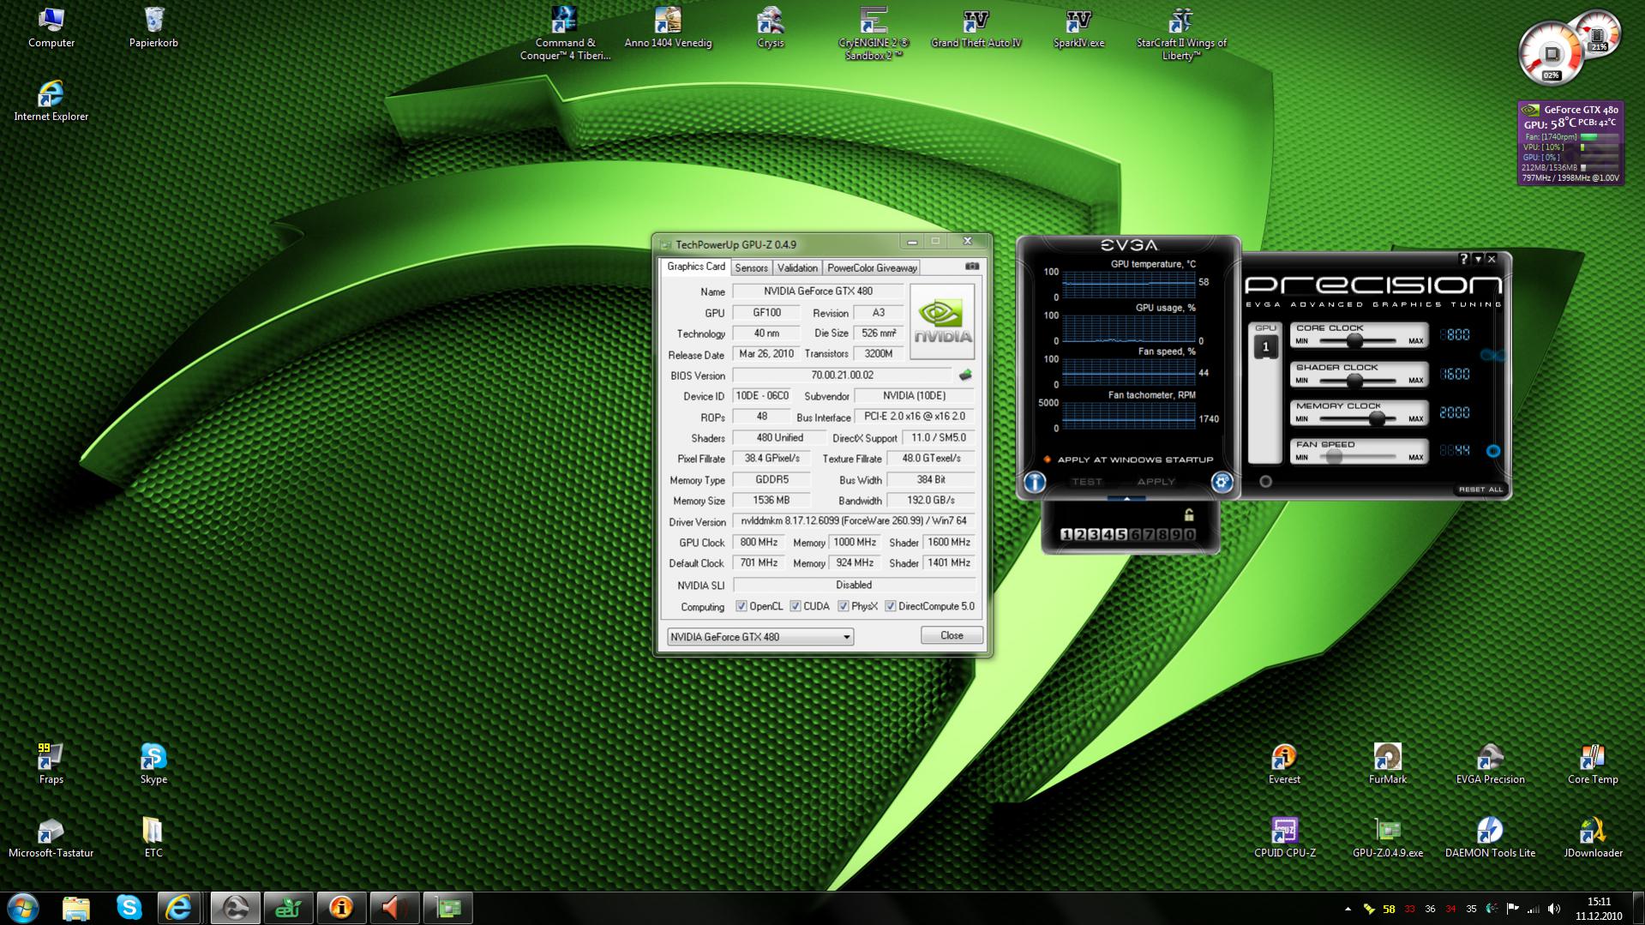Open the CPUID CPU-Z desktop shortcut
This screenshot has height=925, width=1645.
1284,838
